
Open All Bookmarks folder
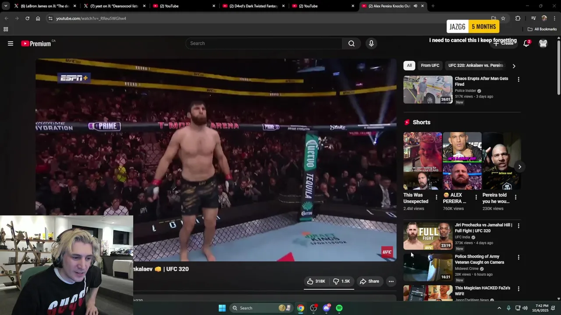pyautogui.click(x=542, y=29)
